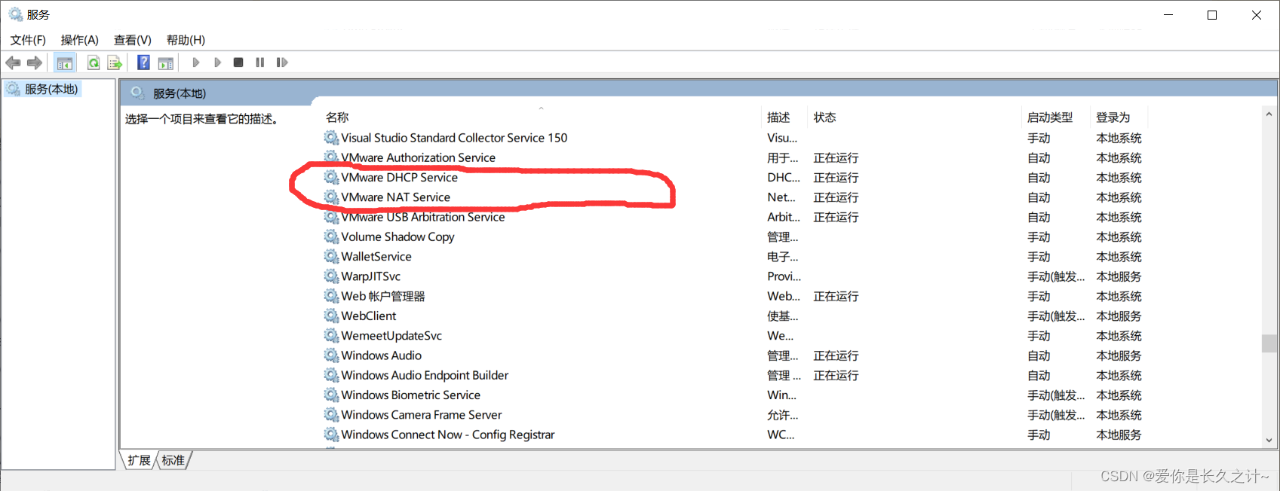The width and height of the screenshot is (1280, 491).
Task: Click the gear icon of Windows Biometric Service
Action: tap(331, 395)
